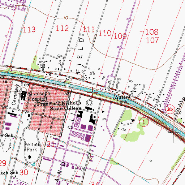Click the red crosshair marker on the bayou

[93, 92]
